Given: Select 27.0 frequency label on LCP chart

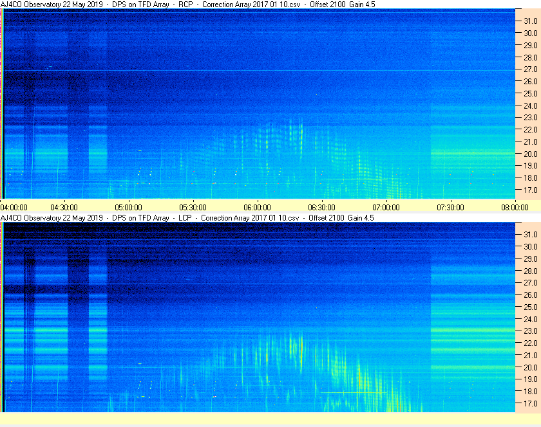Looking at the screenshot, I should tap(531, 282).
